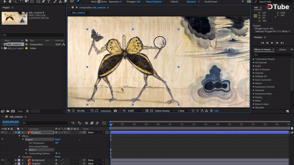The width and height of the screenshot is (294, 165).
Task: Select the Clone Stamp tool
Action: [60, 1]
